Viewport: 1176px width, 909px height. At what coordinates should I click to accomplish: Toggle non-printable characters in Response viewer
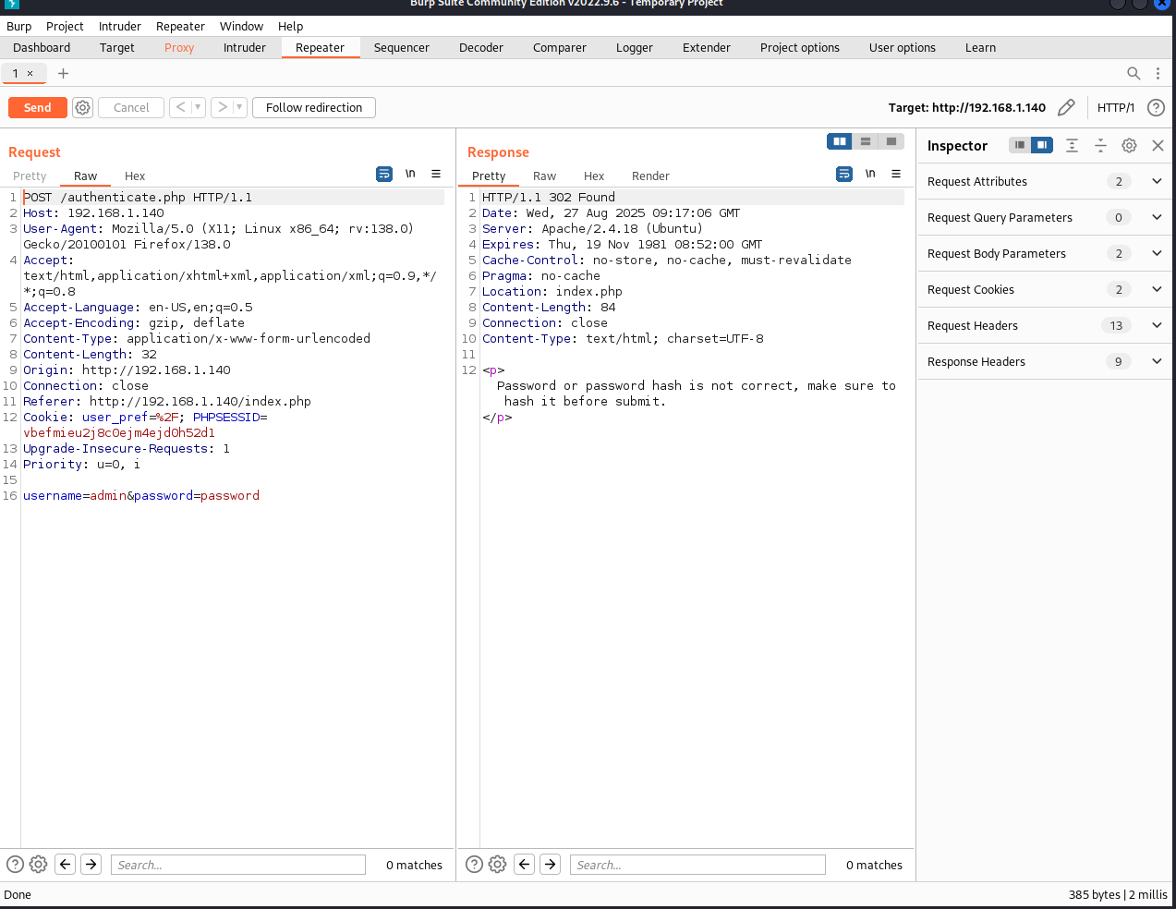[870, 174]
